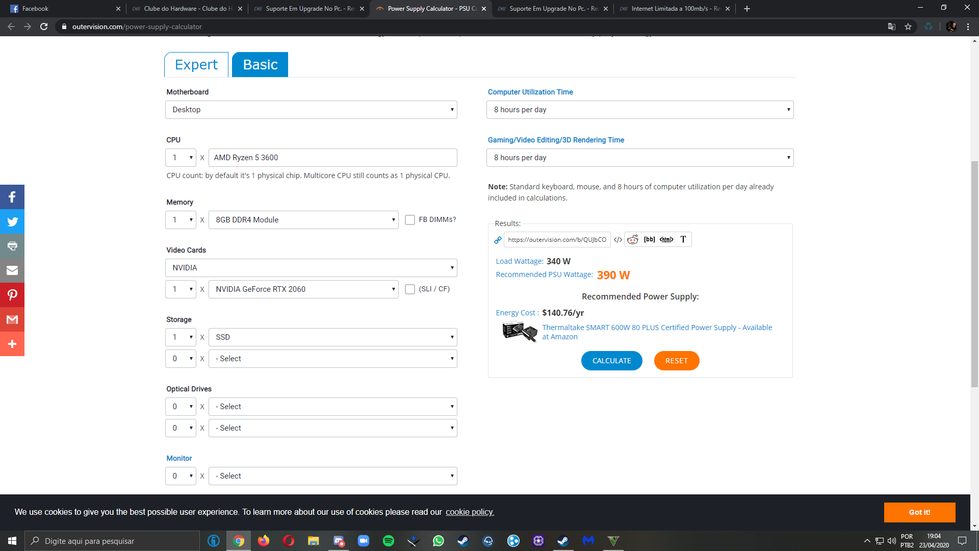Open File Explorer from the taskbar

click(x=313, y=541)
